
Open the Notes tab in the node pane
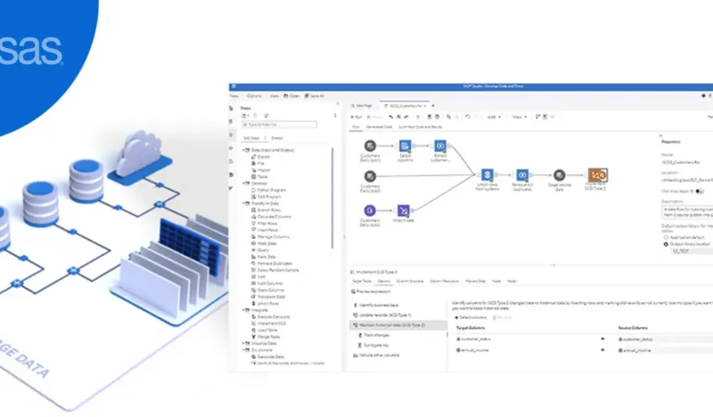coord(511,282)
